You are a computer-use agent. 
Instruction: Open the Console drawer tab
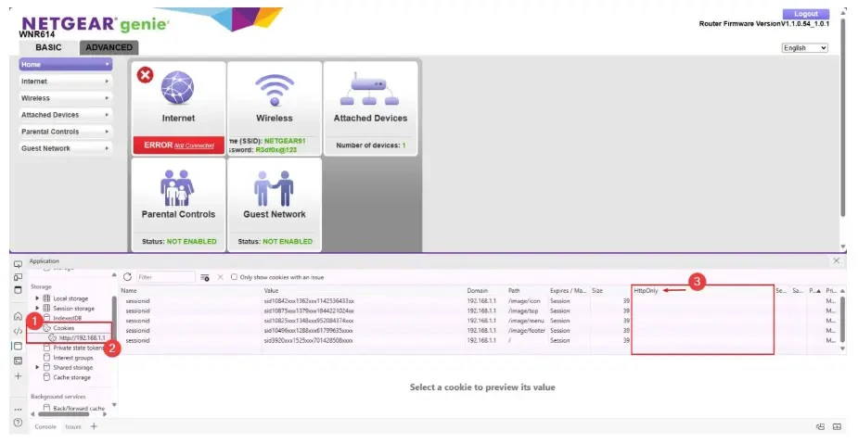(45, 427)
